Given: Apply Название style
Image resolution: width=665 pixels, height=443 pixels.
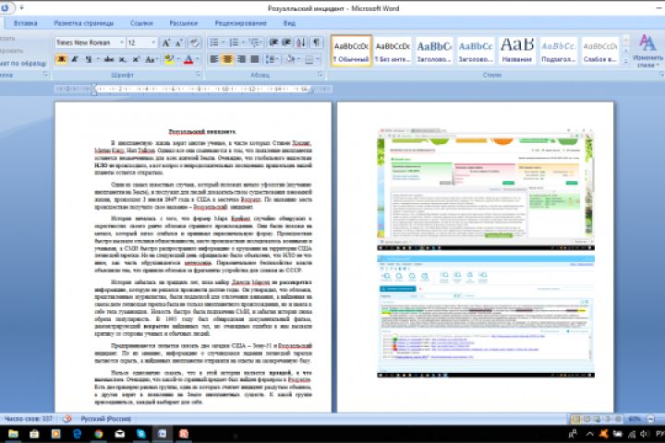Looking at the screenshot, I should click(517, 51).
